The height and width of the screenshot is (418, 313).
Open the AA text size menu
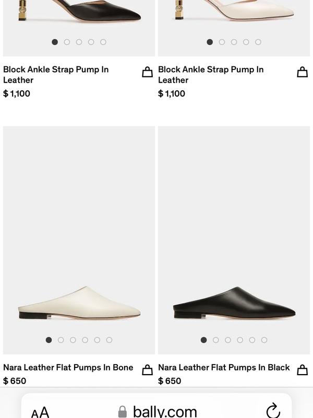[x=40, y=412]
